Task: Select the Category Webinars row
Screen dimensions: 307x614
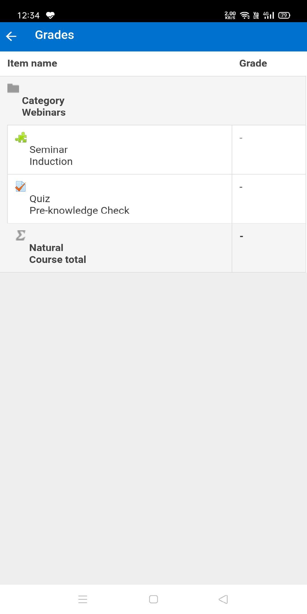Action: [x=153, y=101]
